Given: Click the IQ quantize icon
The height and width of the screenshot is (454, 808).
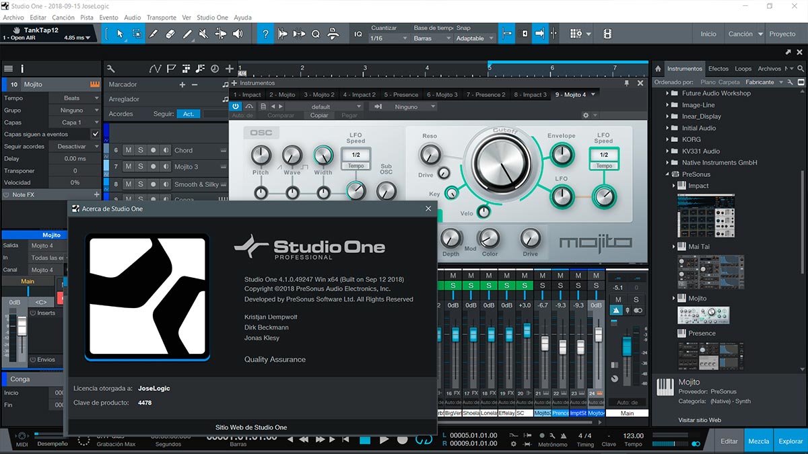Looking at the screenshot, I should point(358,34).
